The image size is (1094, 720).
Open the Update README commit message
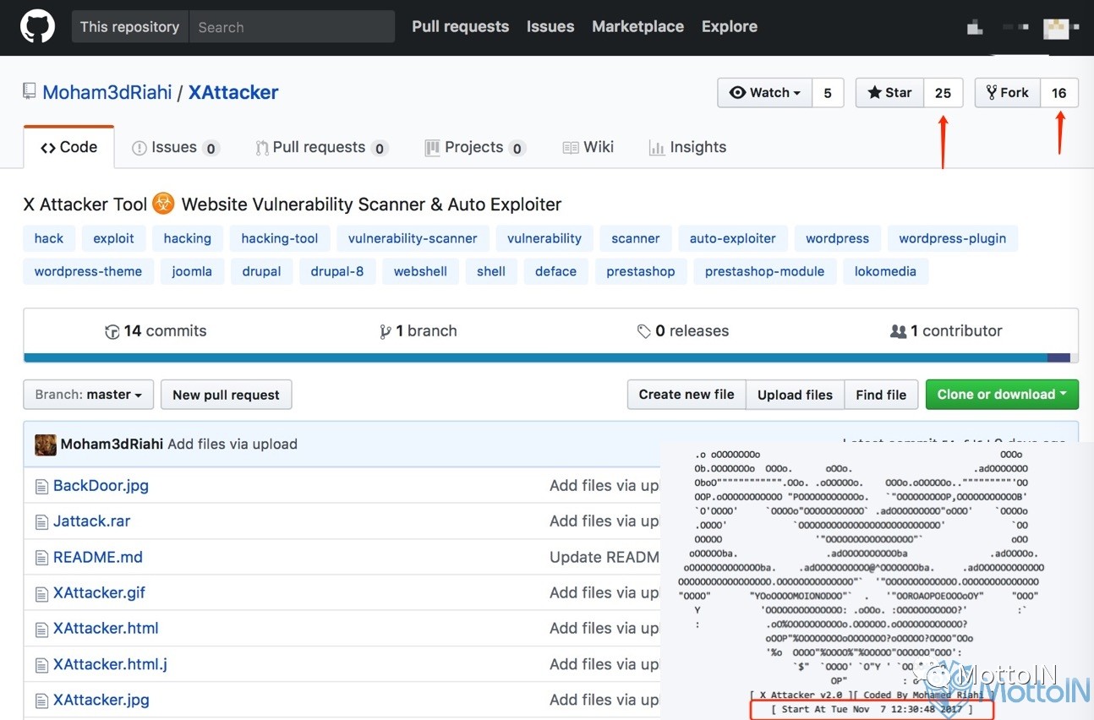(x=604, y=558)
